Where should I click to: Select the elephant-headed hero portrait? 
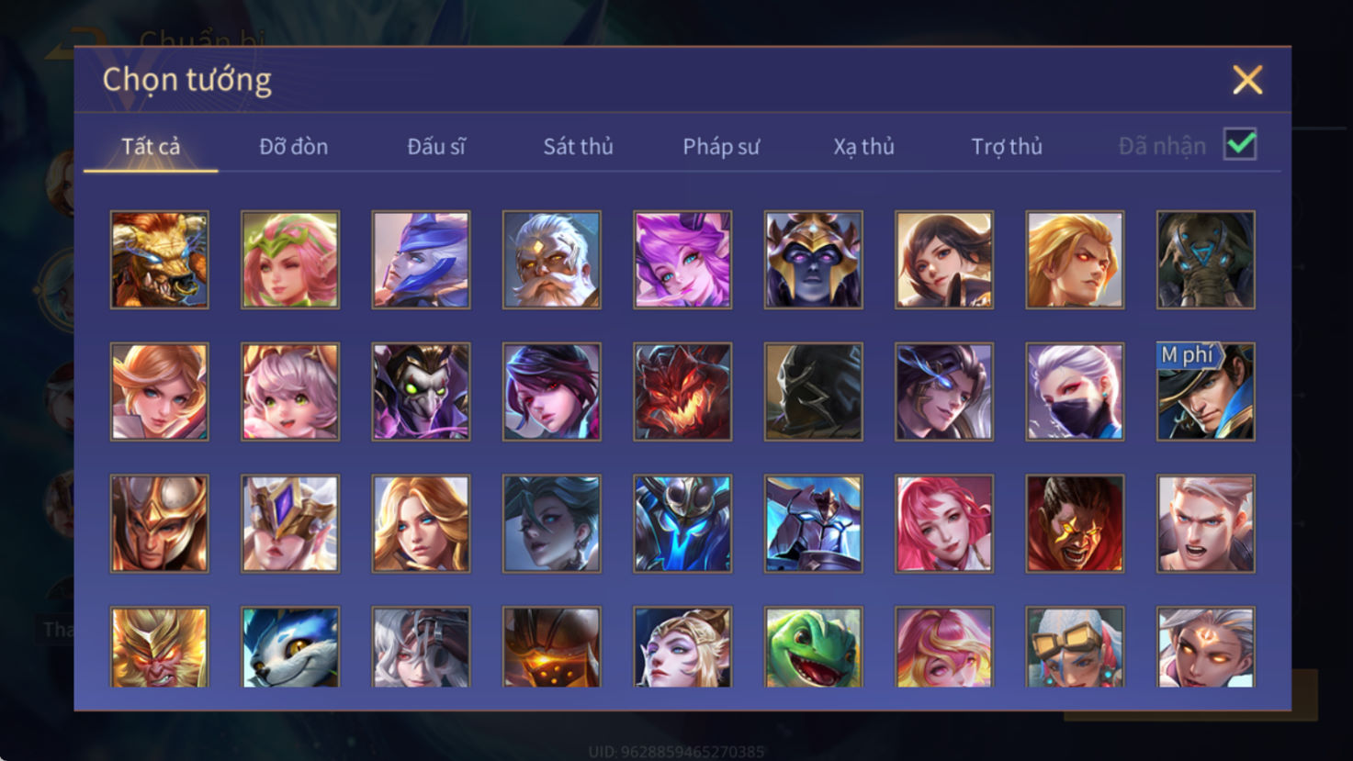point(1206,260)
